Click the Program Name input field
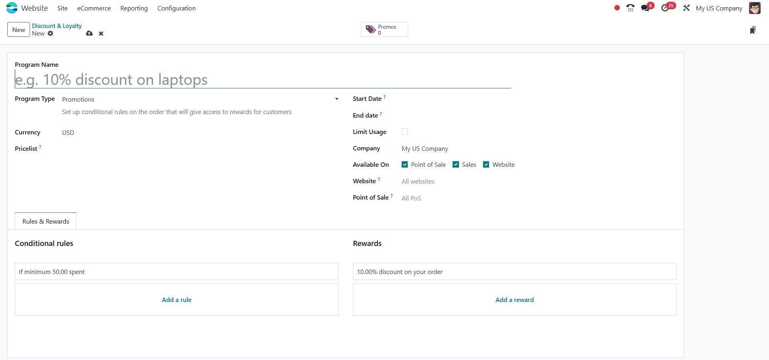The height and width of the screenshot is (360, 769). (x=262, y=80)
